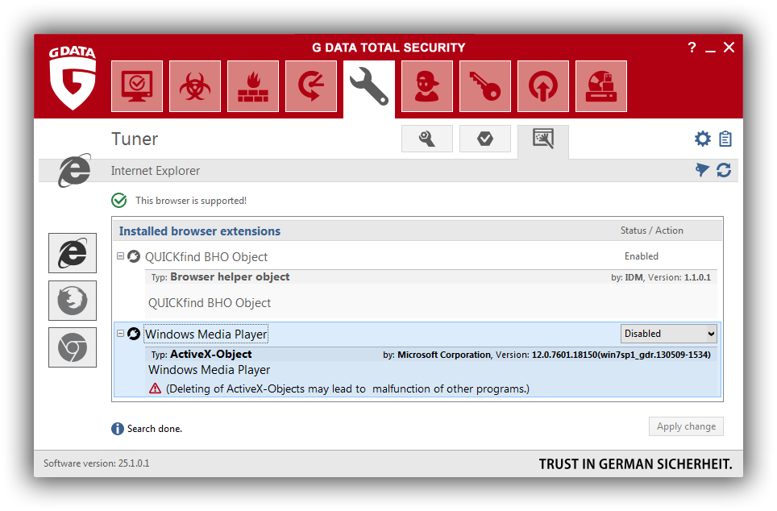Open the Autostart Manager power module
777x511 pixels.
(x=542, y=86)
